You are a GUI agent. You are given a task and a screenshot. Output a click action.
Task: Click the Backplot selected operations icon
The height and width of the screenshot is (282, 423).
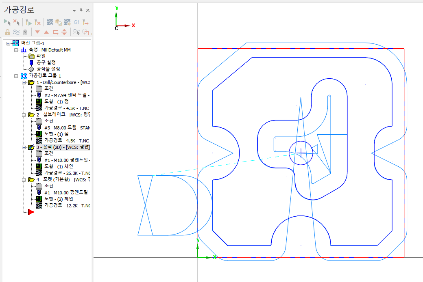50,22
